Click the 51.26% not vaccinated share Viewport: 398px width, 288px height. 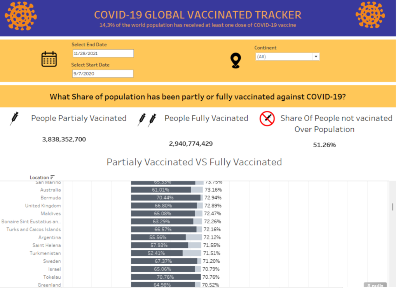point(324,145)
